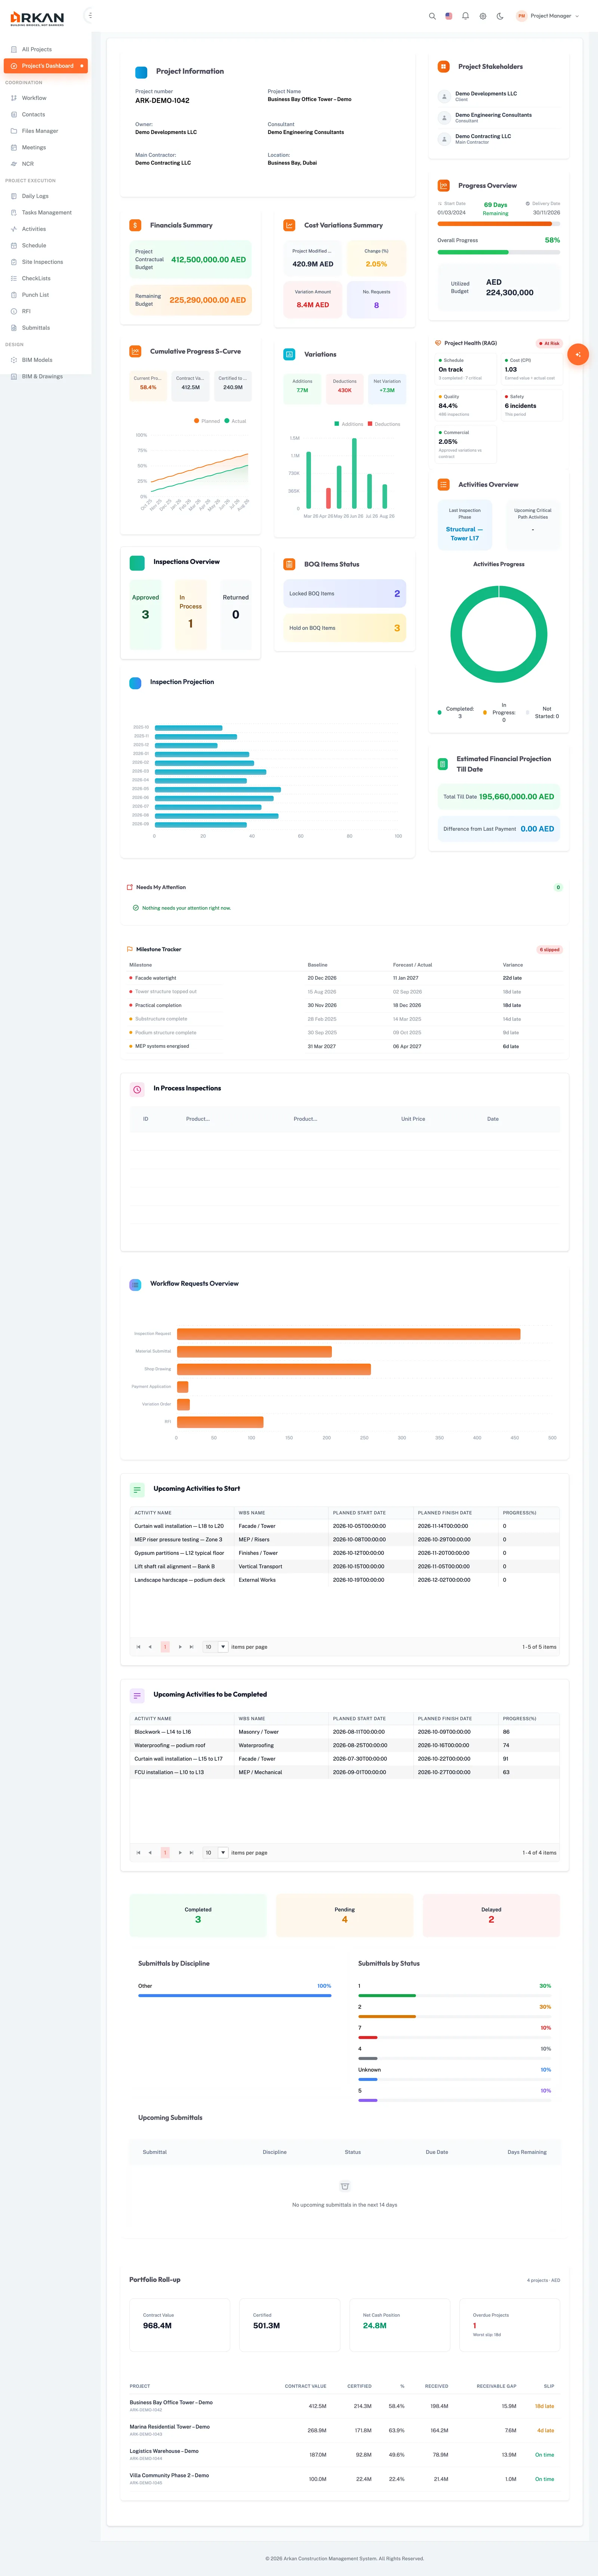Click the Locked BOQ Items card
This screenshot has width=598, height=2576.
point(345,594)
